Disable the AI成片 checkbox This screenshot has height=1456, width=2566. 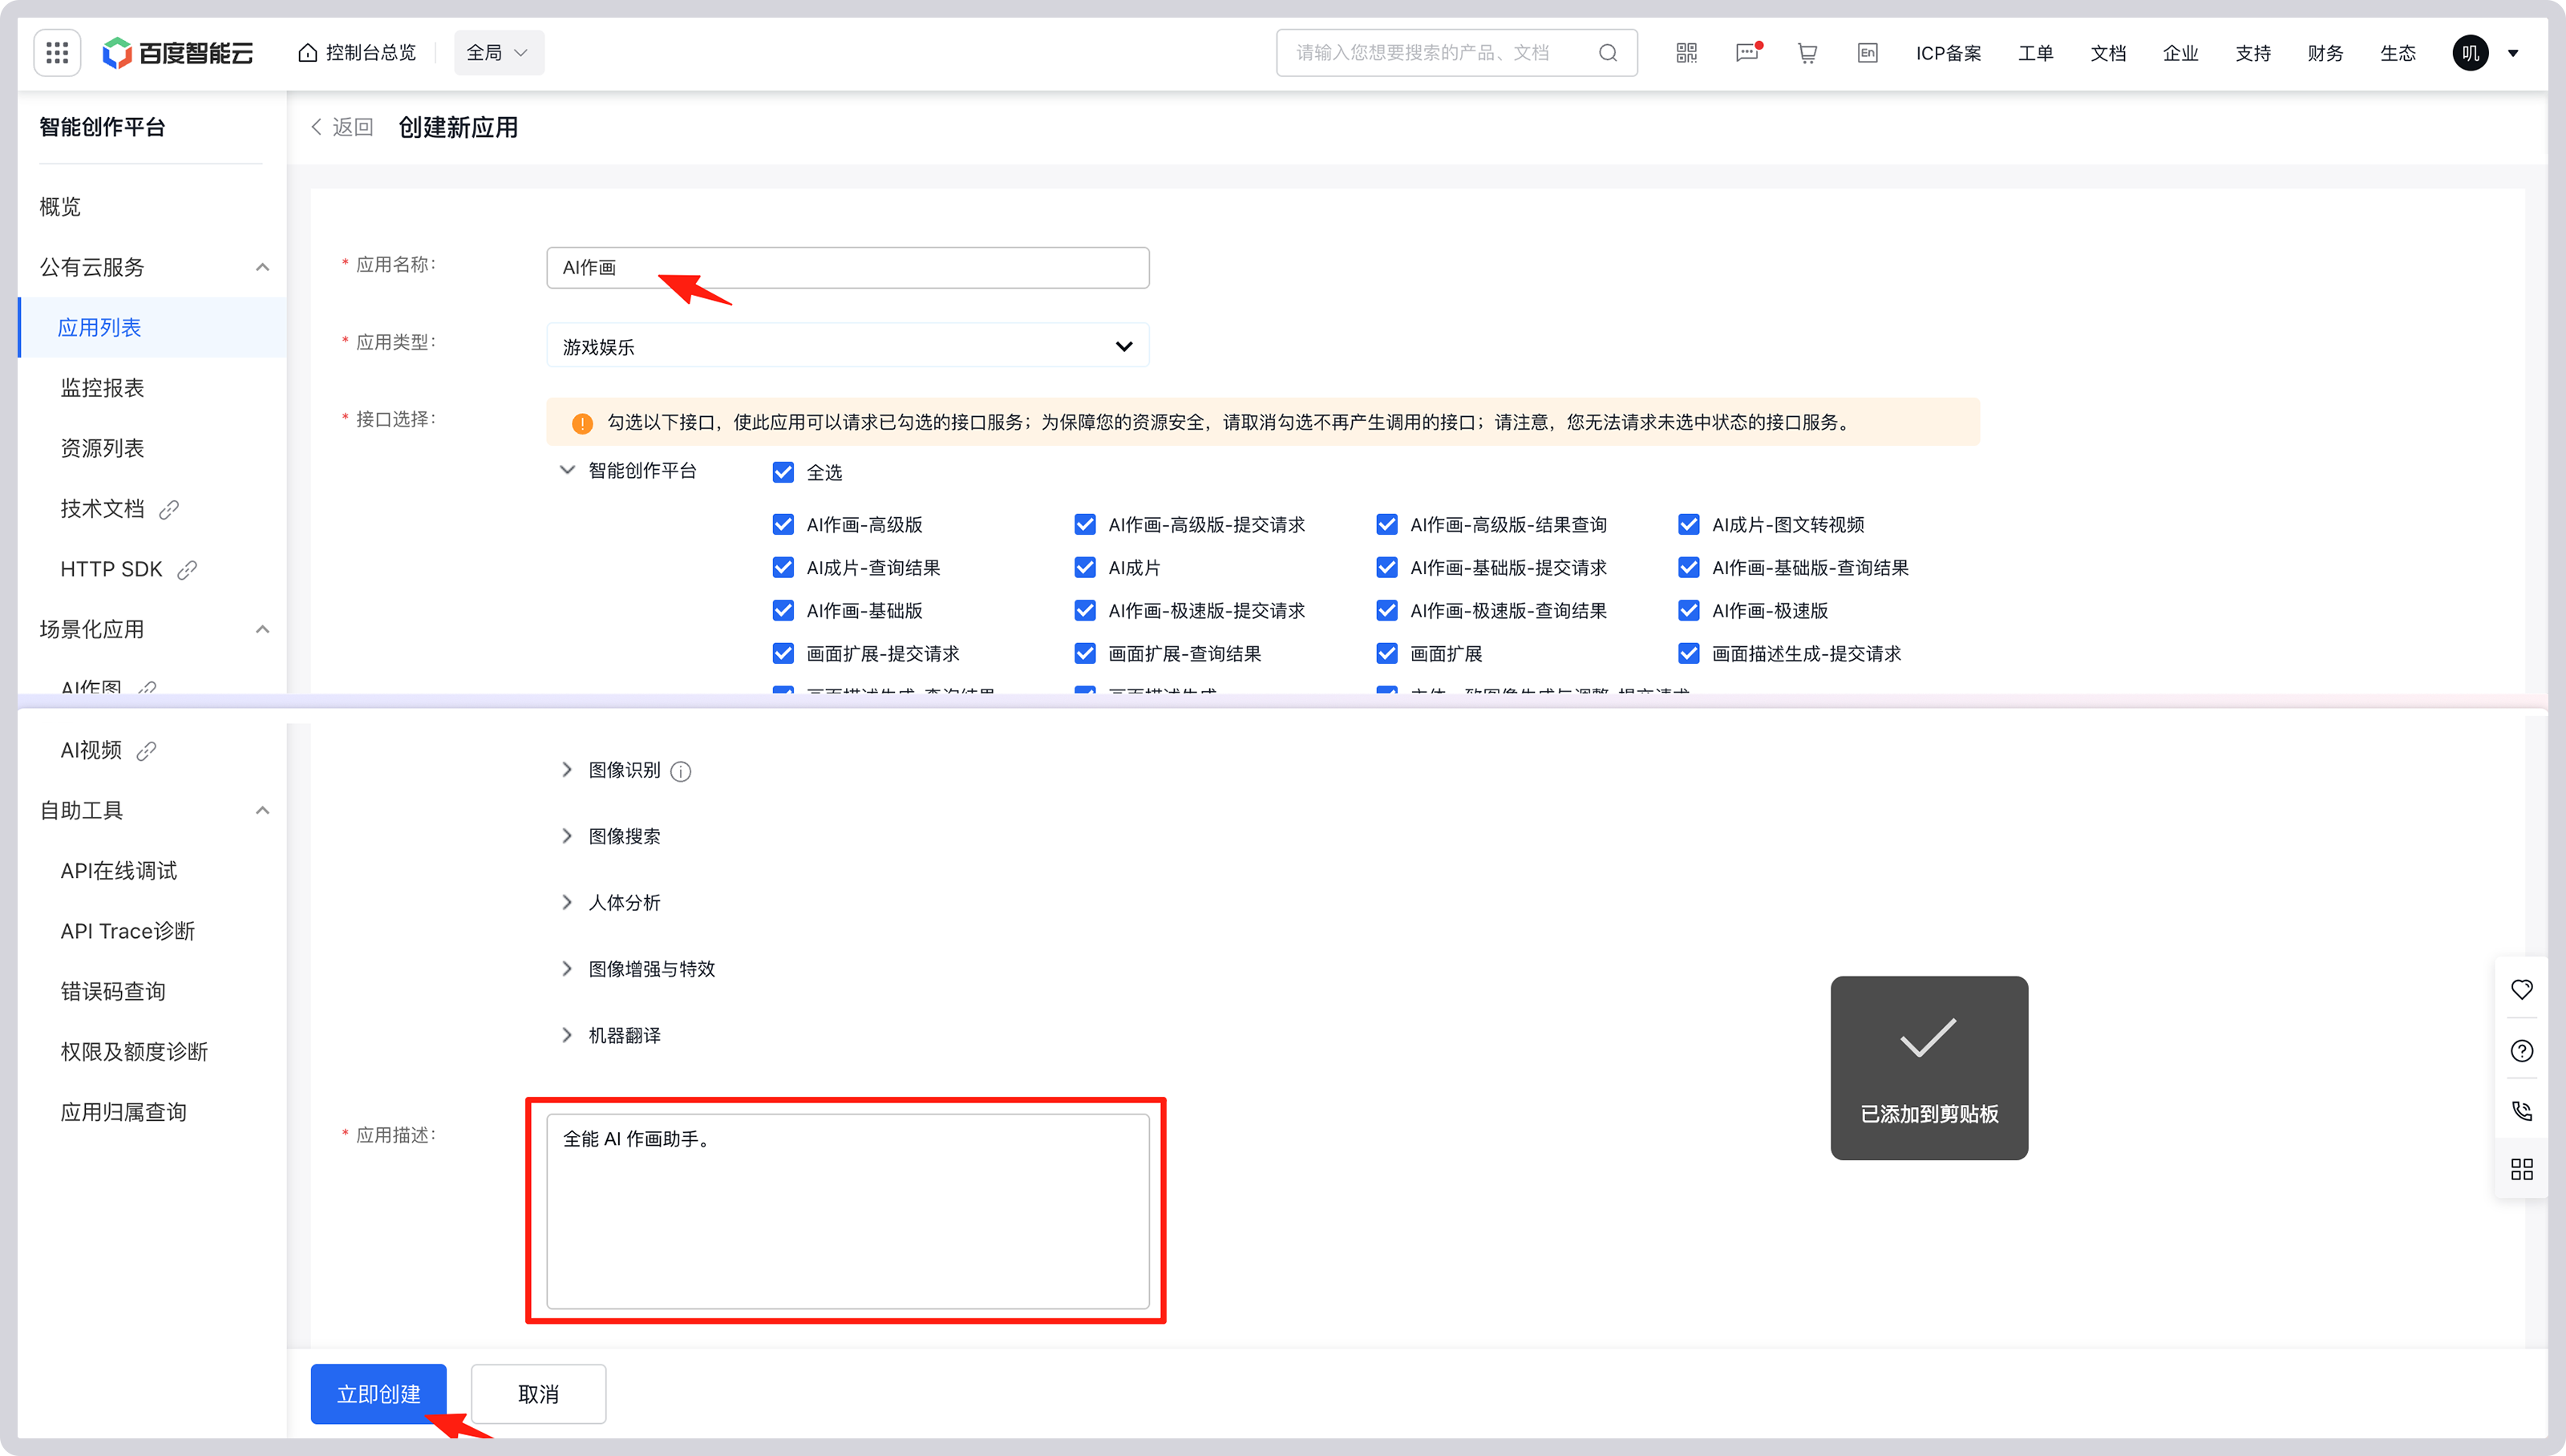(x=1085, y=567)
